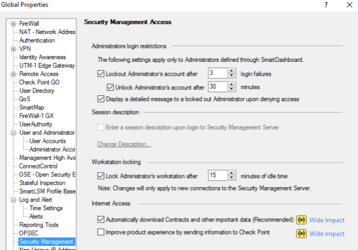Expand the FireWall tree node
This screenshot has width=358, height=250.
tap(13, 23)
